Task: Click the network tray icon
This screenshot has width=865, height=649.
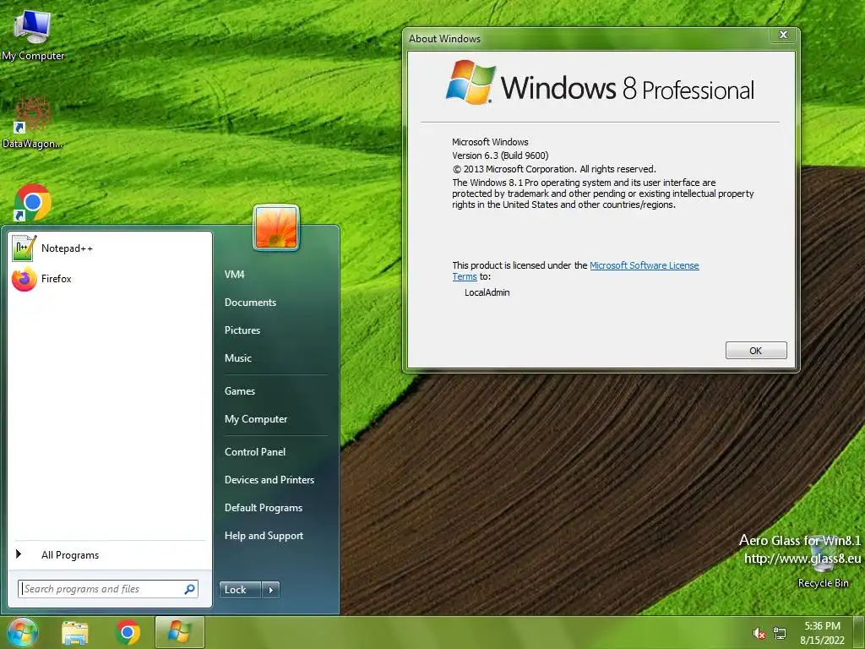Action: 780,633
